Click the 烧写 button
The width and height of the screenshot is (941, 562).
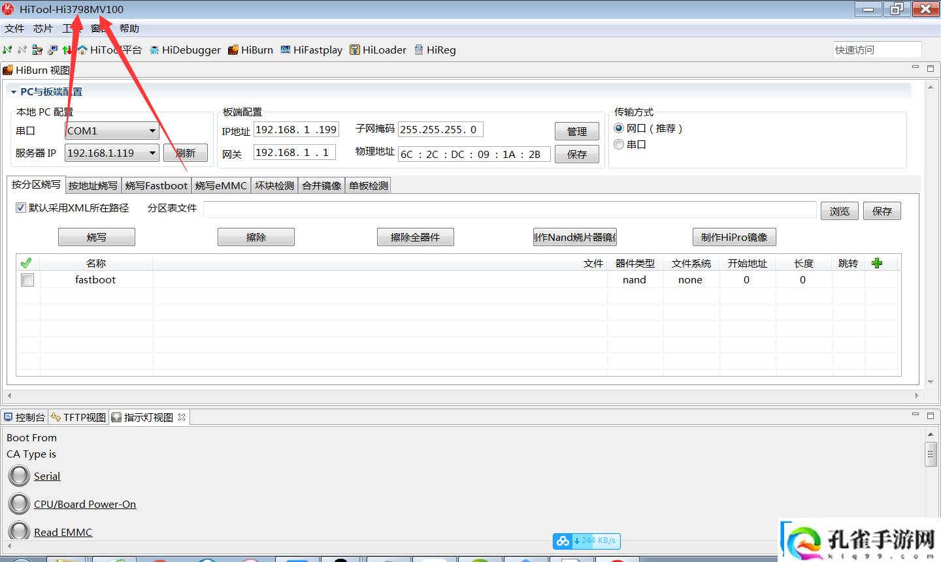click(x=97, y=237)
